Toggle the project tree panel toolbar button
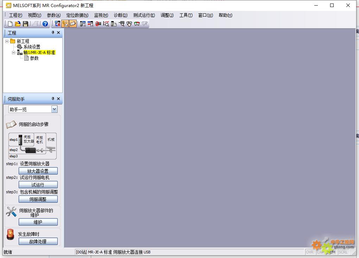This screenshot has width=359, height=258. [65, 24]
